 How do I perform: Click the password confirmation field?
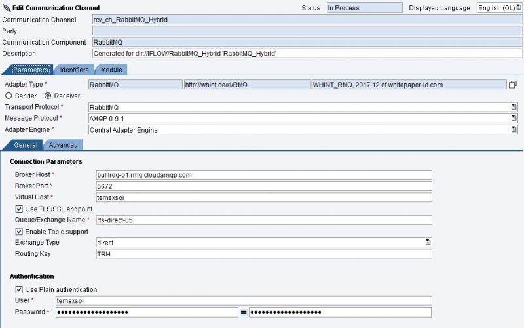point(340,312)
